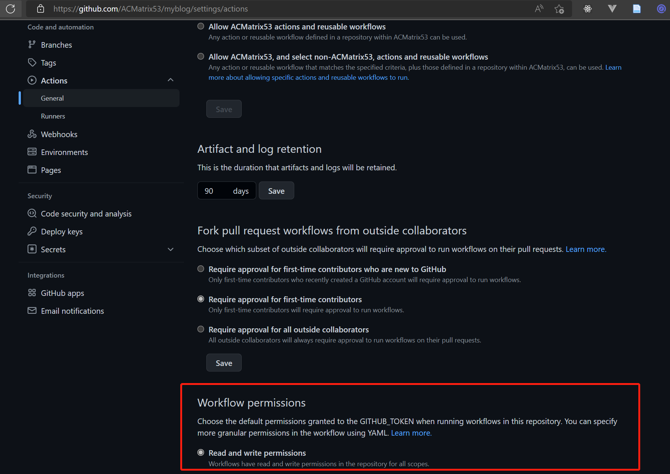Click the Code security shield-search icon

pos(32,213)
